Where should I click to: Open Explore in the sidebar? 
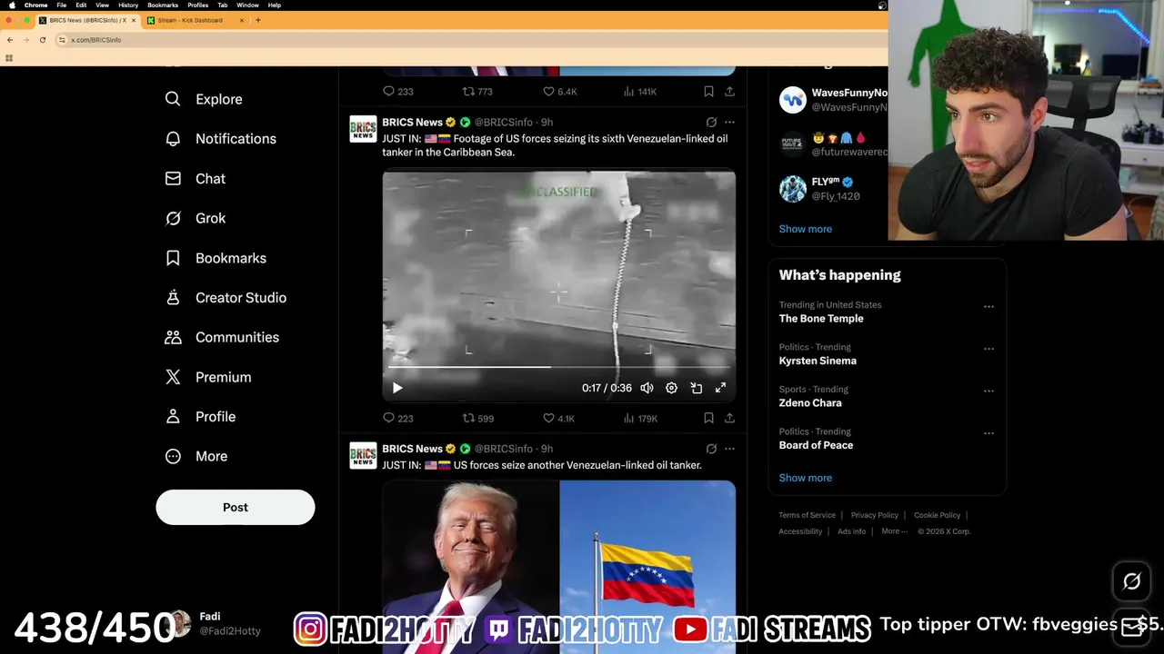click(204, 99)
